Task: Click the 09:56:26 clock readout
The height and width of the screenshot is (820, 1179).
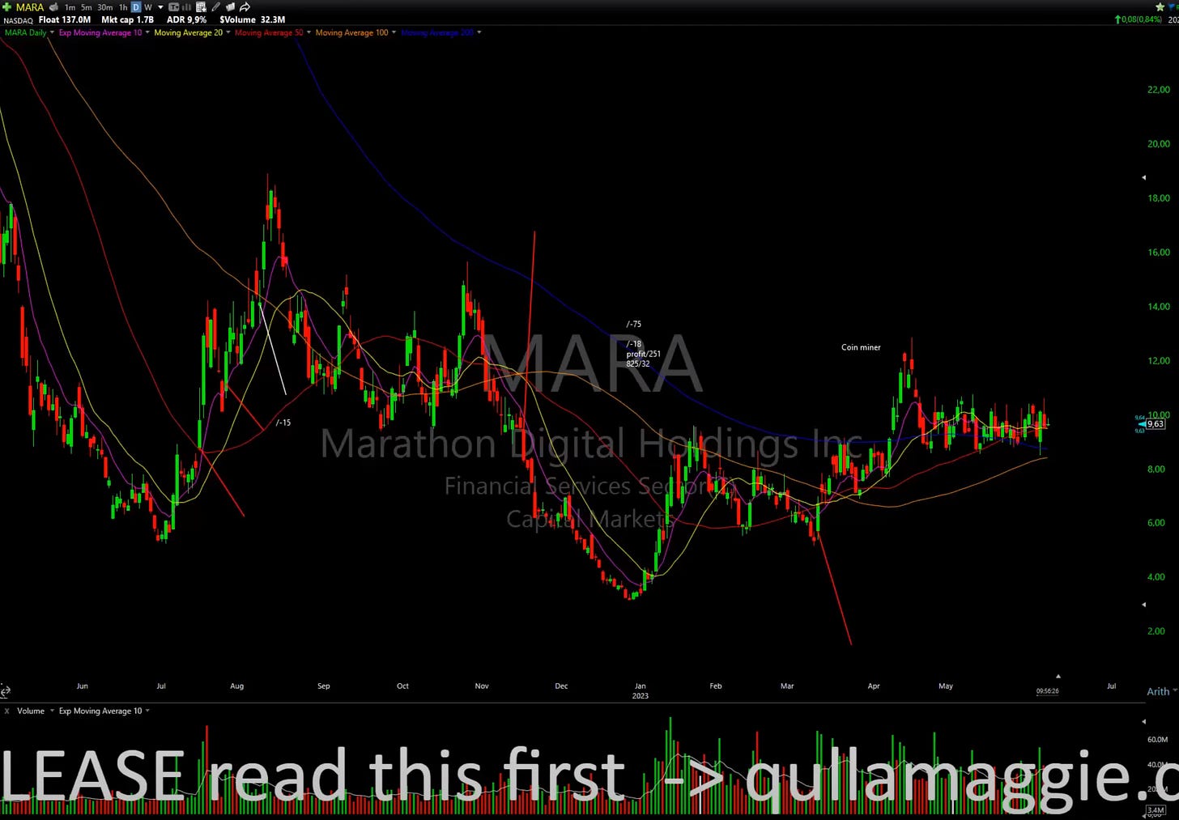Action: (1047, 691)
